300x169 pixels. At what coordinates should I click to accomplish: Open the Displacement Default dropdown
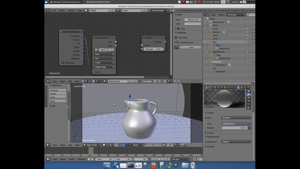[x=236, y=142]
